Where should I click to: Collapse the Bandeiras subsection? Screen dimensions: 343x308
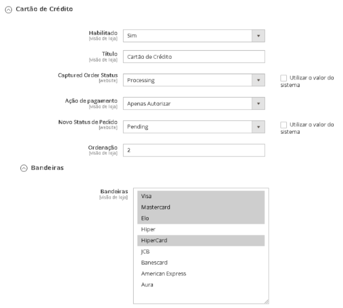[x=24, y=168]
